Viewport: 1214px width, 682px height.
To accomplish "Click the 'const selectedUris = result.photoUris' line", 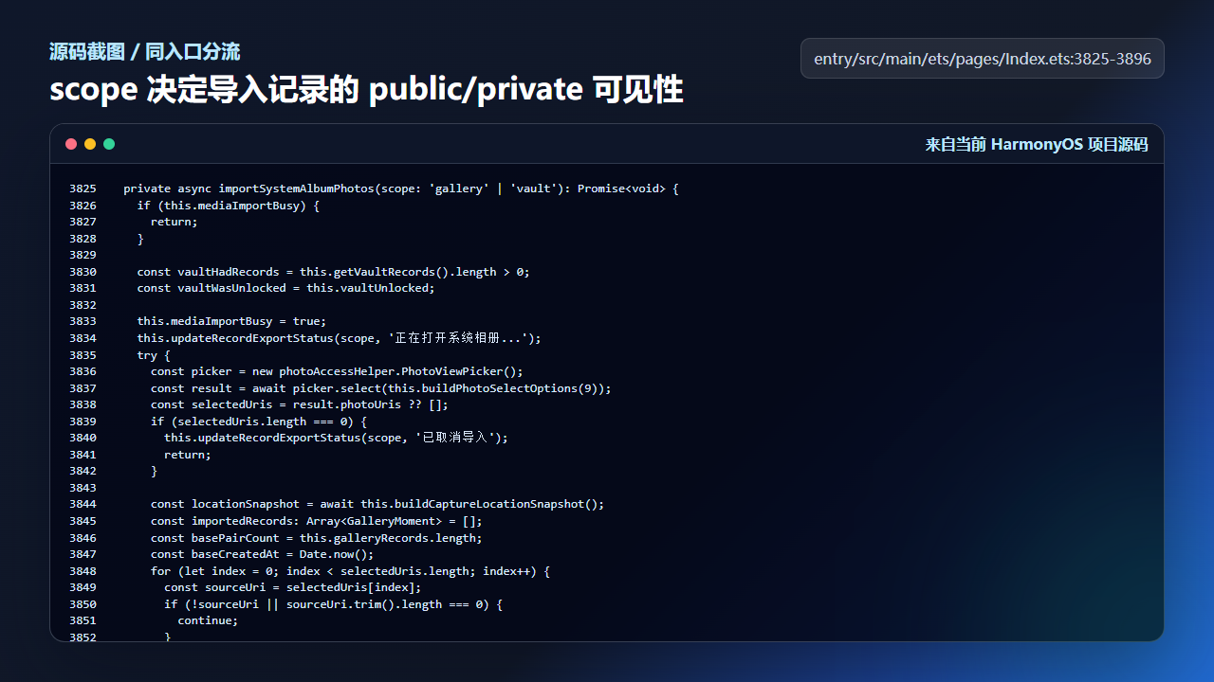I will (x=300, y=404).
